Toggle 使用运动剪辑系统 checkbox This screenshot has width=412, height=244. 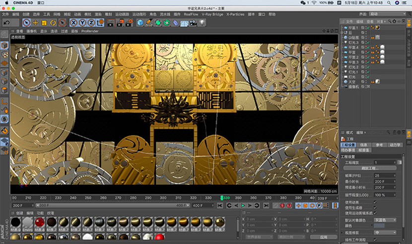[x=375, y=213]
